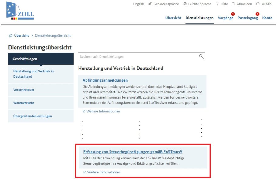Click the Abmelden logout icon

pos(234,4)
